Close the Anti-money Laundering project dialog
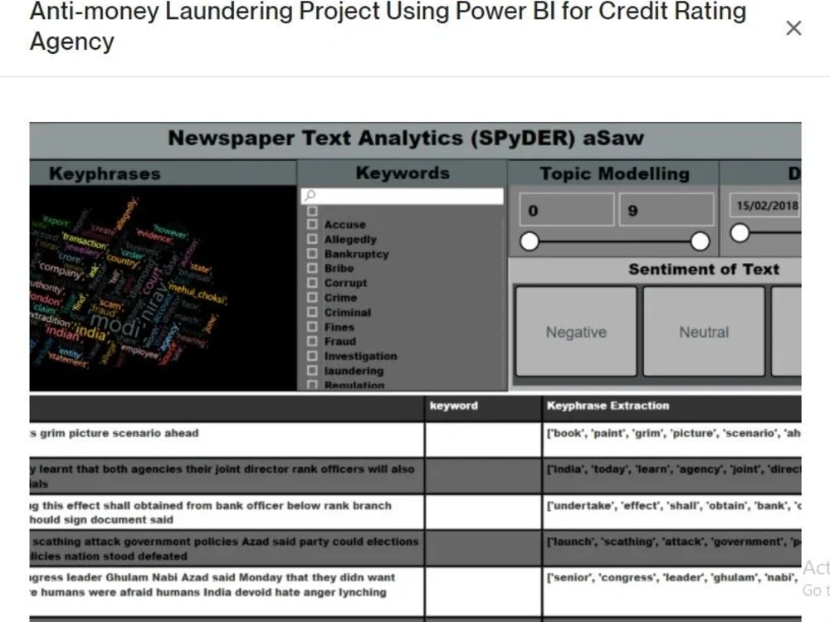 click(793, 28)
